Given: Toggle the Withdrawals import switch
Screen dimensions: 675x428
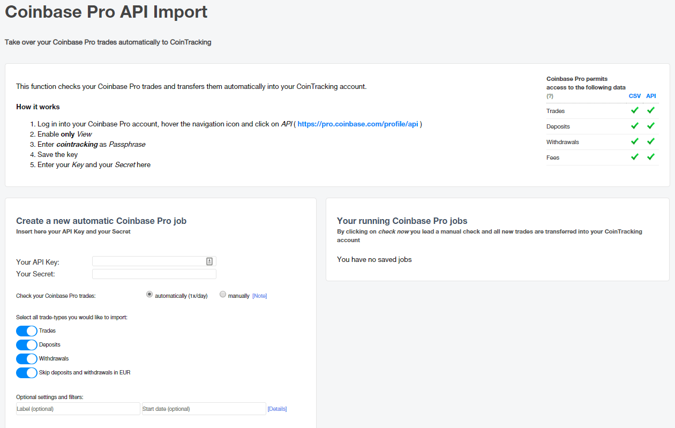Looking at the screenshot, I should (27, 359).
